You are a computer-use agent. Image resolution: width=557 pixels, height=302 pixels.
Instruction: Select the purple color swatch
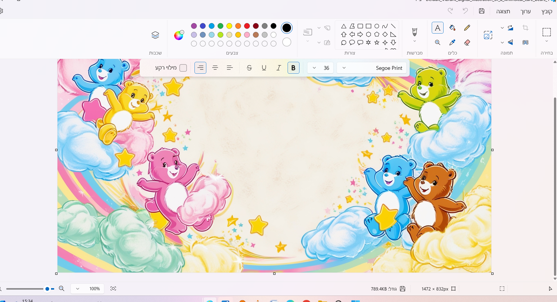194,26
